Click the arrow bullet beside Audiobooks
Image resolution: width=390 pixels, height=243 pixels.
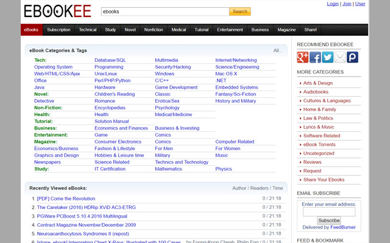299,92
